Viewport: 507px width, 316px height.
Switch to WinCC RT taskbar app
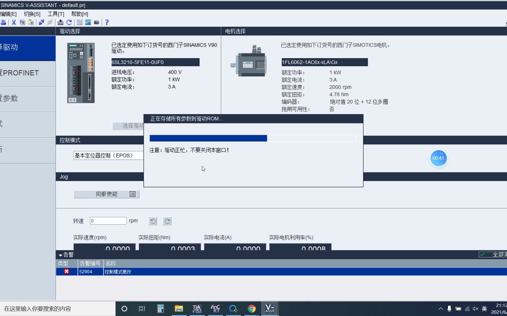coord(215,309)
